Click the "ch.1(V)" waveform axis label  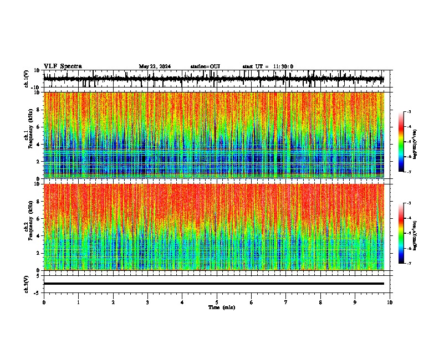pos(27,79)
